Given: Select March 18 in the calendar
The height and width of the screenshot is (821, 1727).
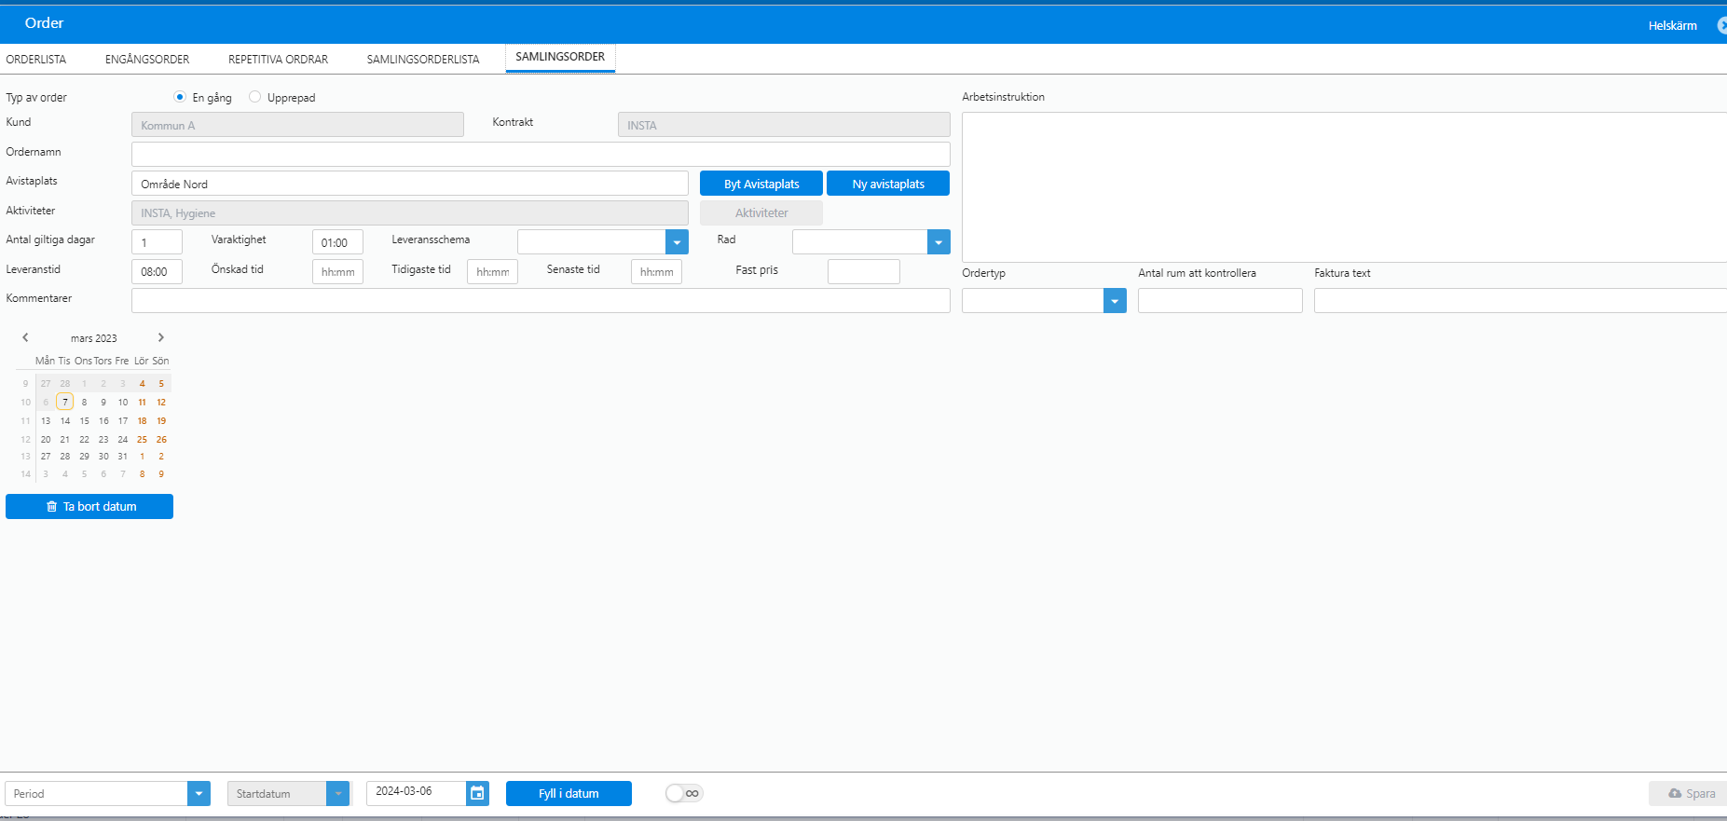Looking at the screenshot, I should (x=142, y=421).
